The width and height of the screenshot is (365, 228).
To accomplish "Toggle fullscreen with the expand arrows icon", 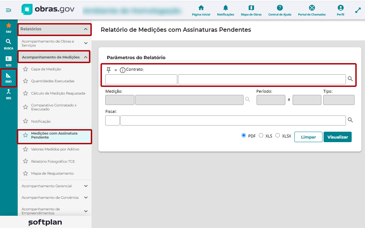I will [358, 10].
